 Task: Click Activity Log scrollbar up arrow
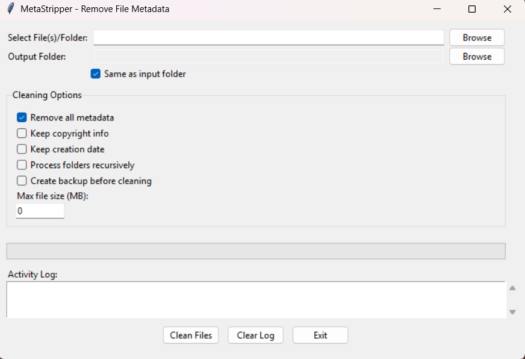pyautogui.click(x=512, y=288)
